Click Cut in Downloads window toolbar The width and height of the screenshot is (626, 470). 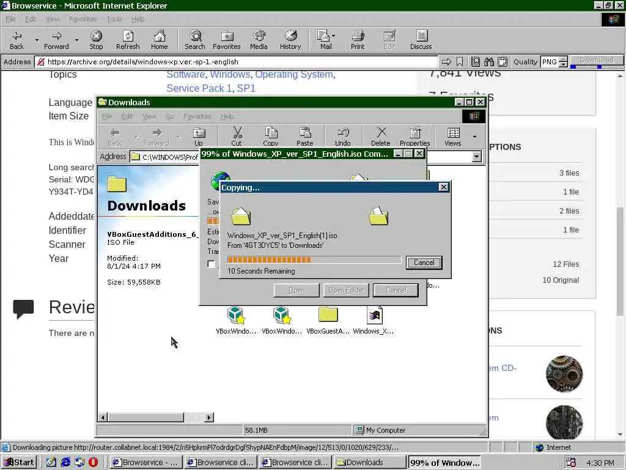(237, 136)
